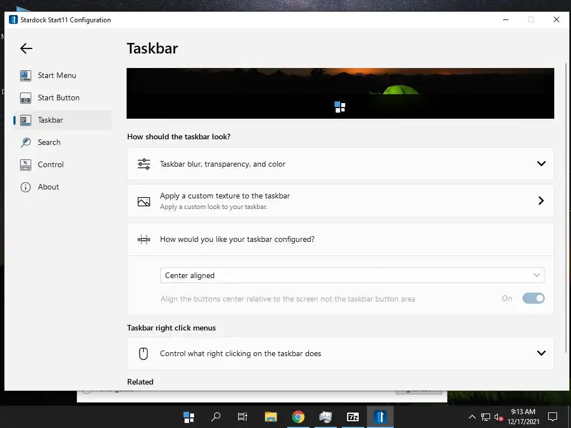Image resolution: width=571 pixels, height=428 pixels.
Task: Show hidden system tray icons
Action: pos(472,417)
